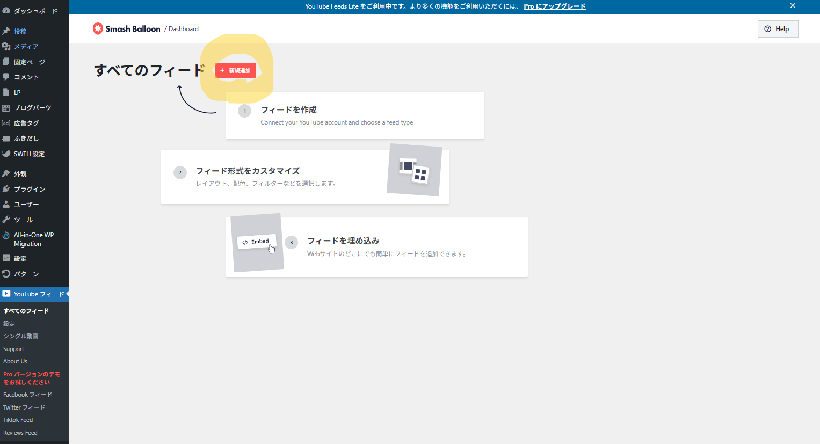
Task: Open Facebook フィード in sidebar
Action: click(x=27, y=395)
